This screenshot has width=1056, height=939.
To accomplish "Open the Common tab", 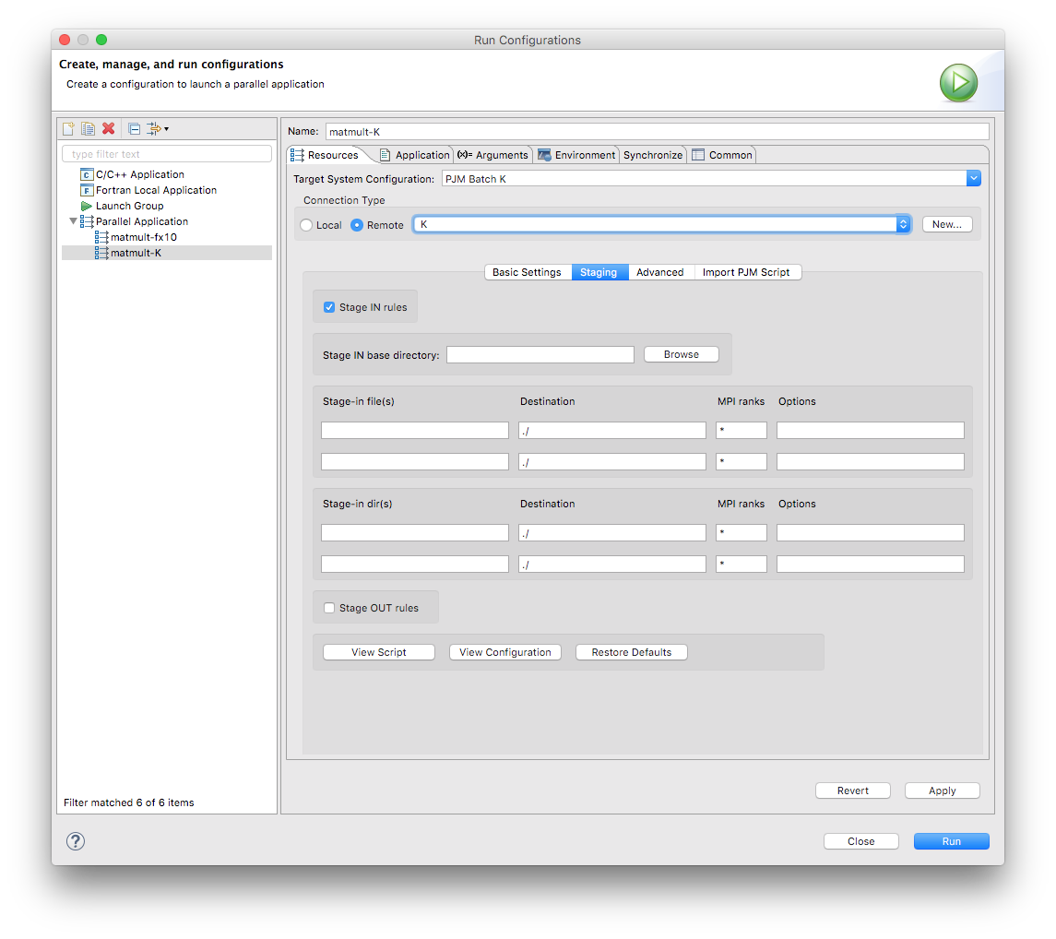I will (722, 155).
